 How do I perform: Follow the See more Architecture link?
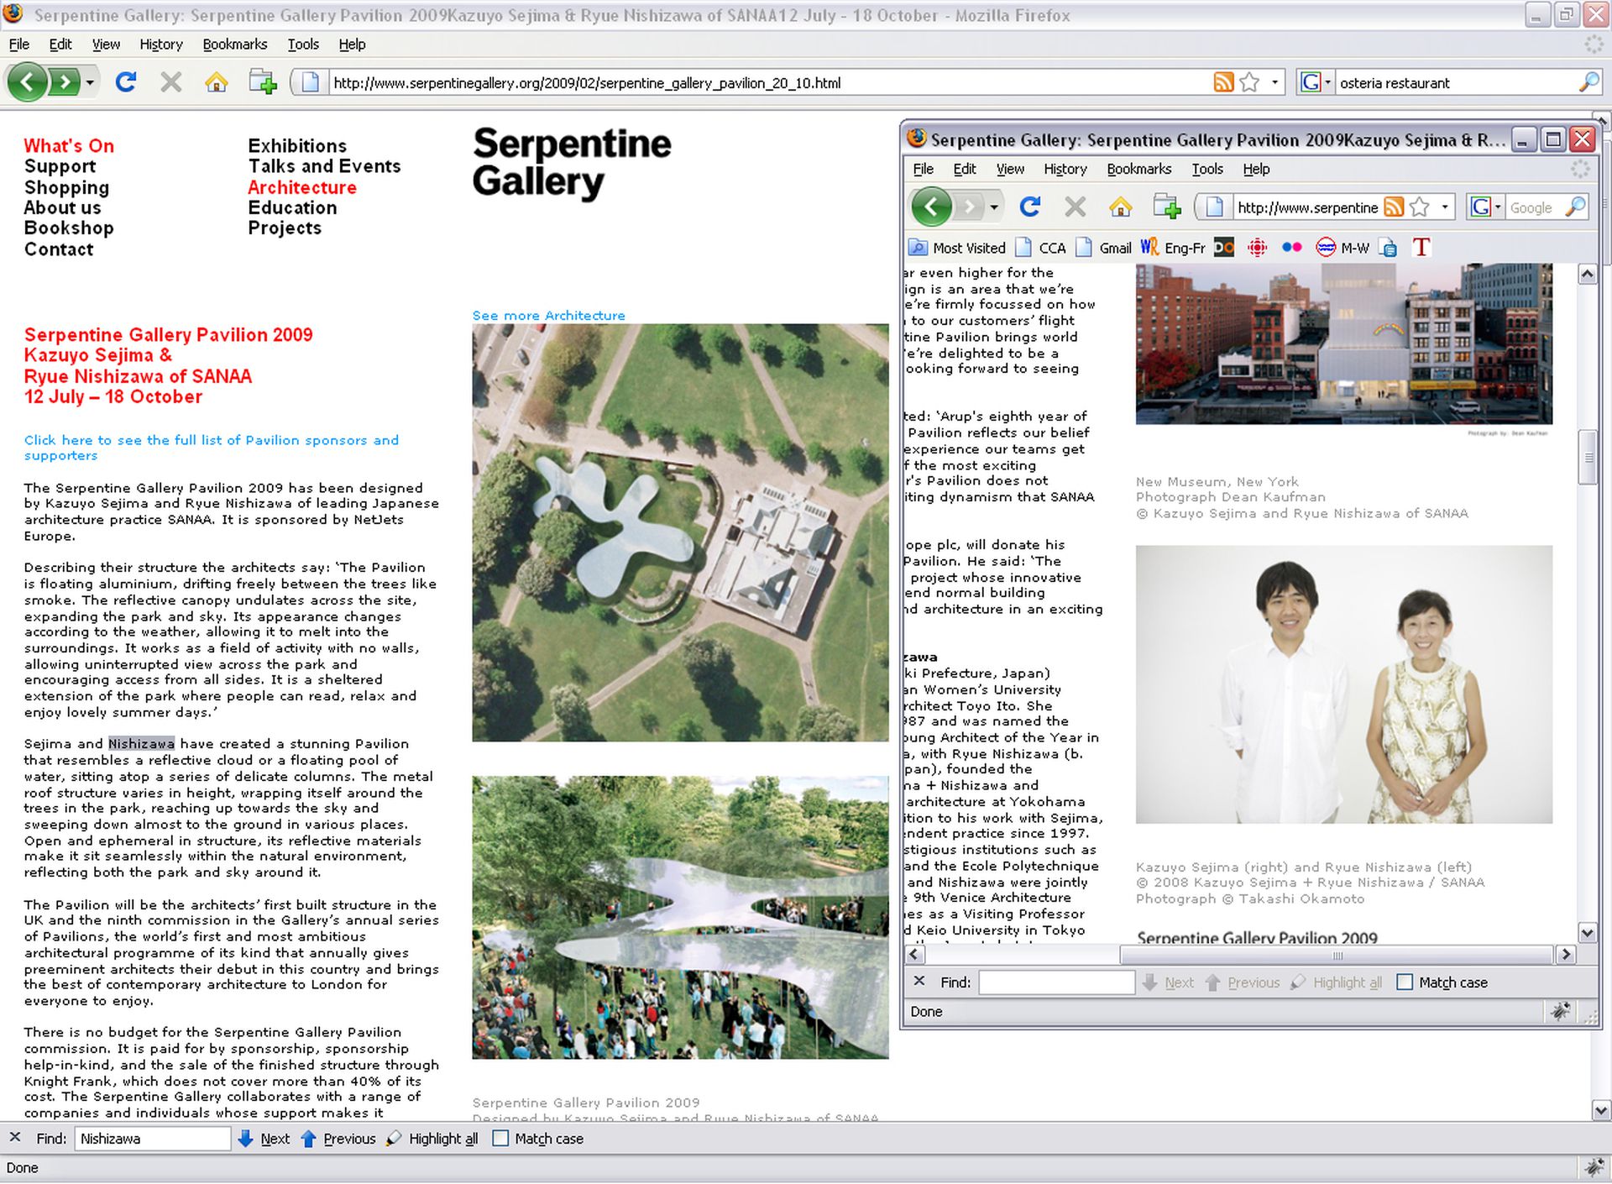pyautogui.click(x=548, y=315)
